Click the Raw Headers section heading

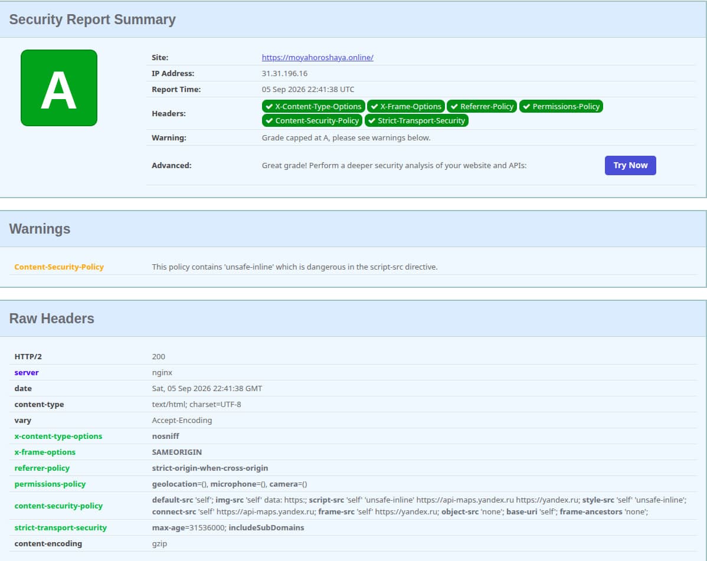coord(51,319)
